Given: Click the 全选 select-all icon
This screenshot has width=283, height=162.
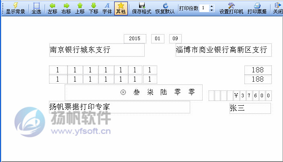Looking at the screenshot, I should [37, 8].
